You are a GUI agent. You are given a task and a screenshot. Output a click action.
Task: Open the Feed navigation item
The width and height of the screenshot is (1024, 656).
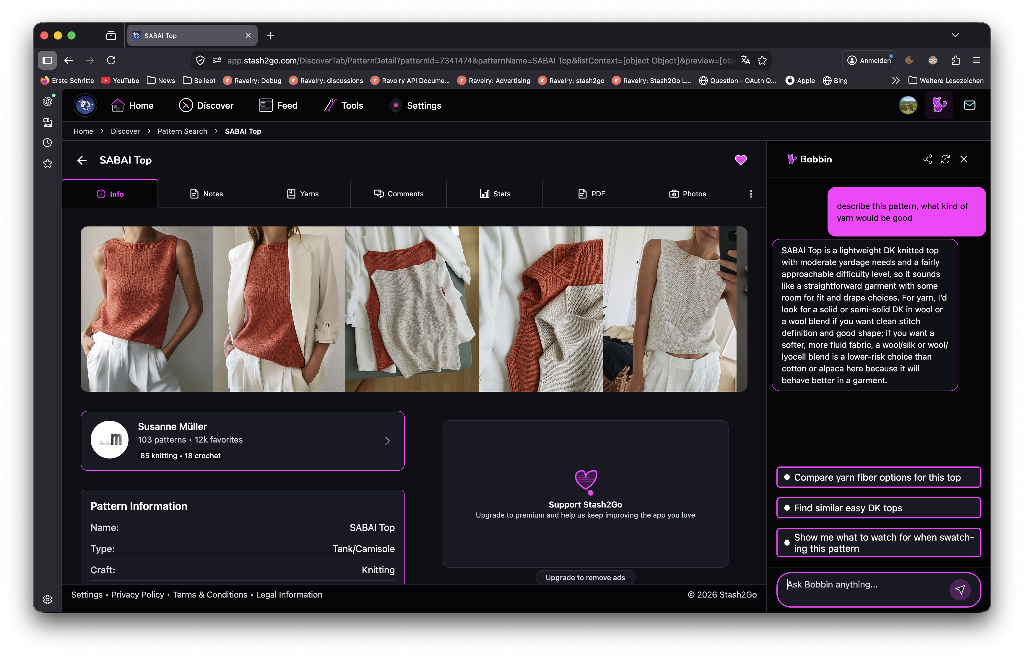tap(278, 105)
